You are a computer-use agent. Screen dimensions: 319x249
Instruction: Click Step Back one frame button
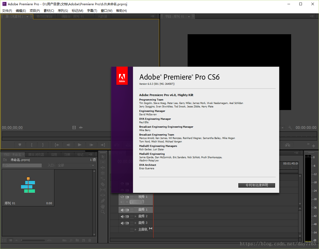(68, 145)
